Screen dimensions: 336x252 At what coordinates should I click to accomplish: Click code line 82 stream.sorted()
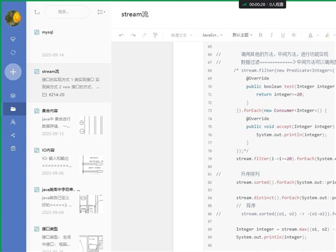coord(286,182)
